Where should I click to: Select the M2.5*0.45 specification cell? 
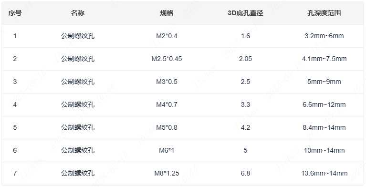[x=167, y=59]
